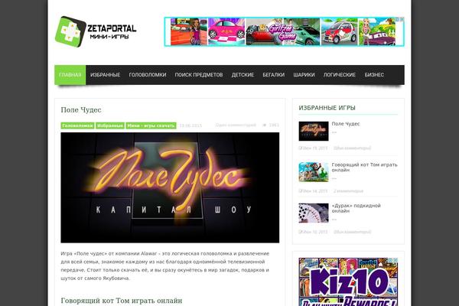Open the playing cards Дурак sidebar thumbnail
The width and height of the screenshot is (459, 306).
[314, 213]
